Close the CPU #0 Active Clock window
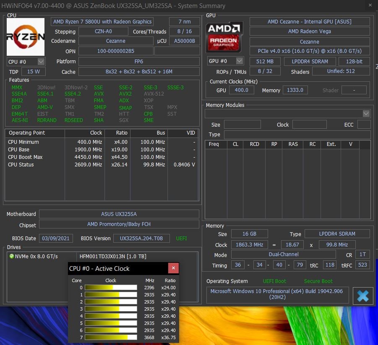This screenshot has height=345, width=378. 173,268
